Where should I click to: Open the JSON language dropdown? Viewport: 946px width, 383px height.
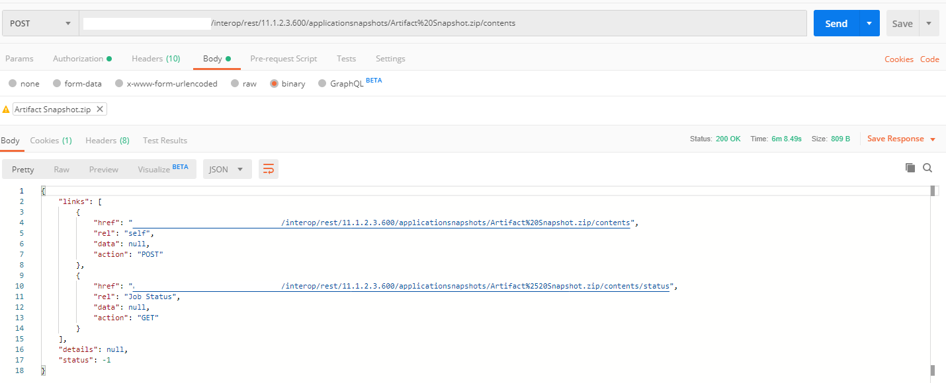pos(227,169)
